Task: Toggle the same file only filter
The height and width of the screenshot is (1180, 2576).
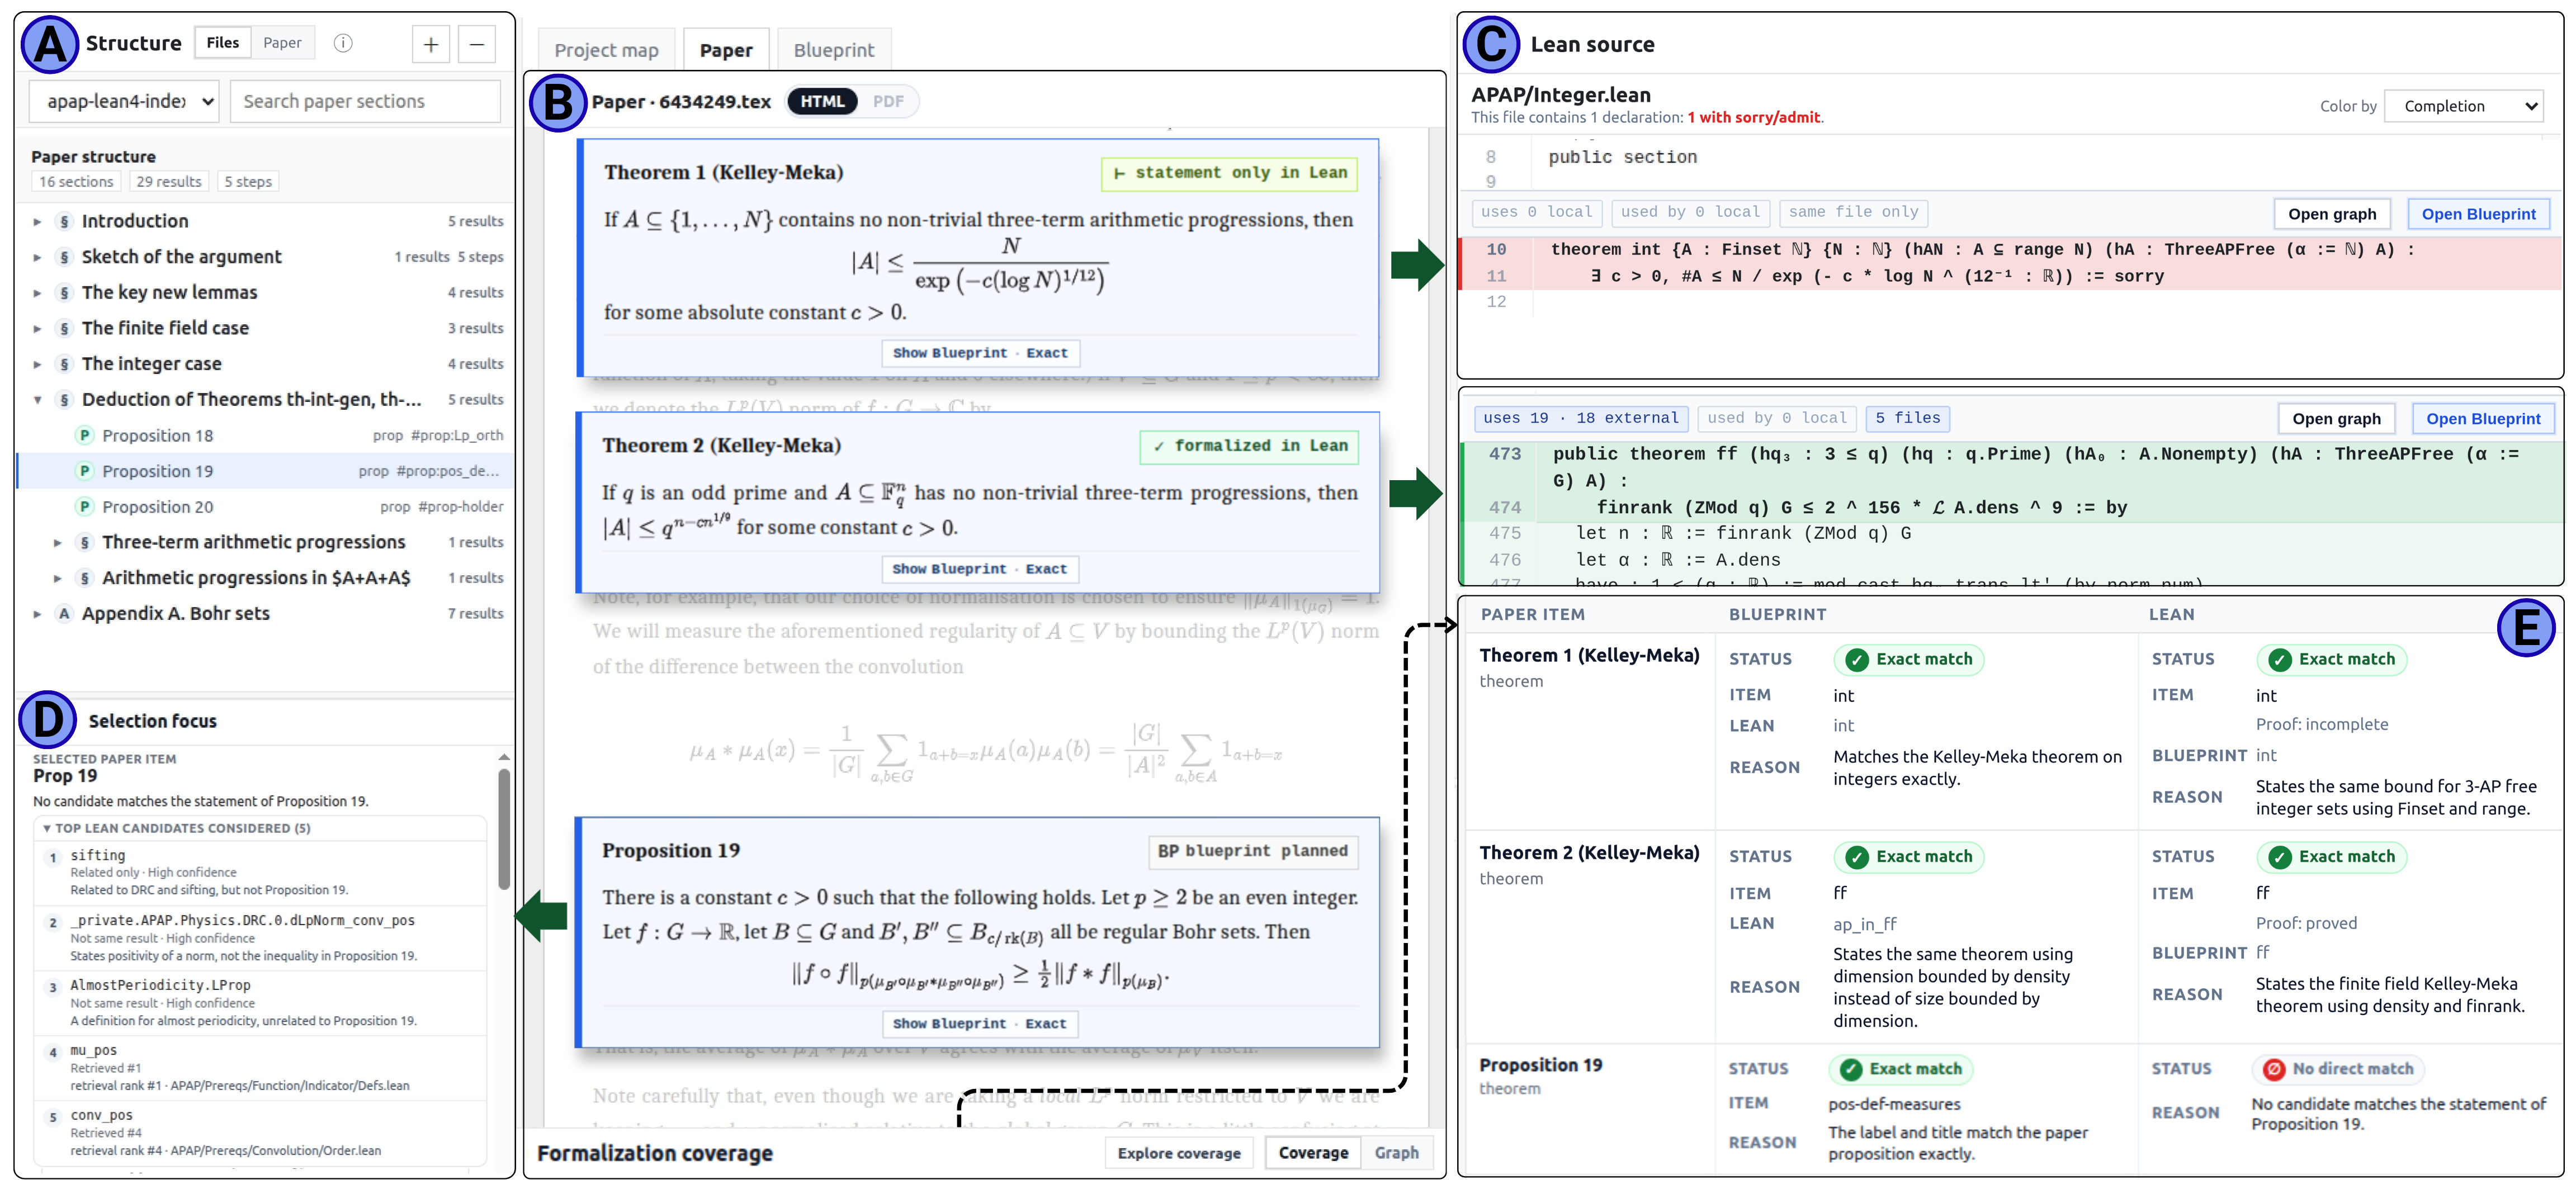Action: pos(1853,212)
